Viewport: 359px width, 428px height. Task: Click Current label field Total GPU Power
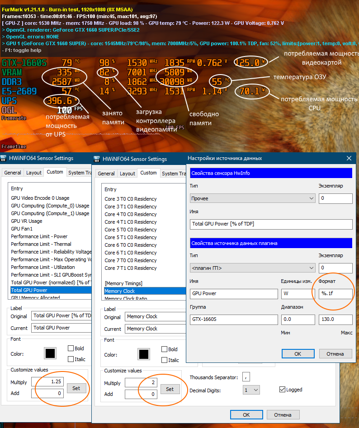coord(61,328)
